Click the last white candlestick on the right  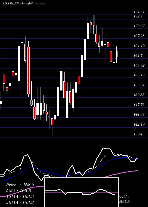click(x=117, y=54)
